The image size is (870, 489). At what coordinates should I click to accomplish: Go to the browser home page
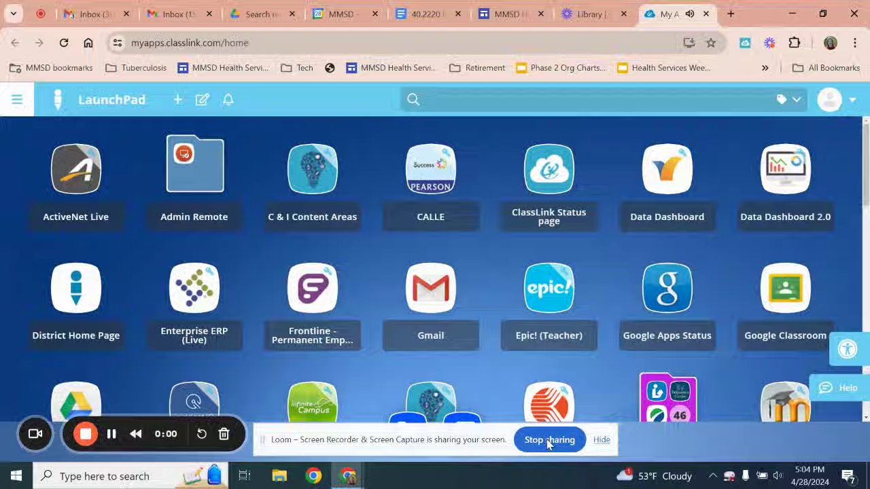pos(88,43)
